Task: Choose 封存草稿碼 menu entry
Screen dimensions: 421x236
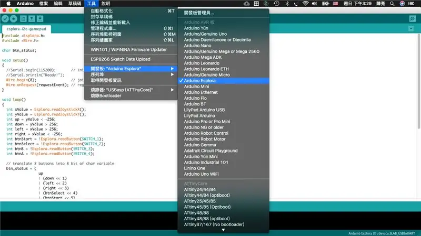Action: coord(131,17)
